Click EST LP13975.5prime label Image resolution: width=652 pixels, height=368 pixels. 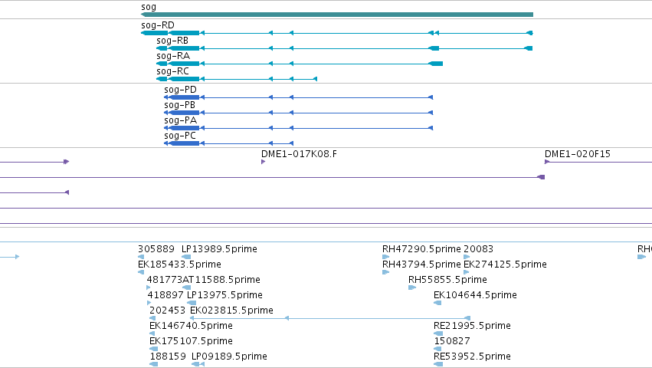point(224,295)
